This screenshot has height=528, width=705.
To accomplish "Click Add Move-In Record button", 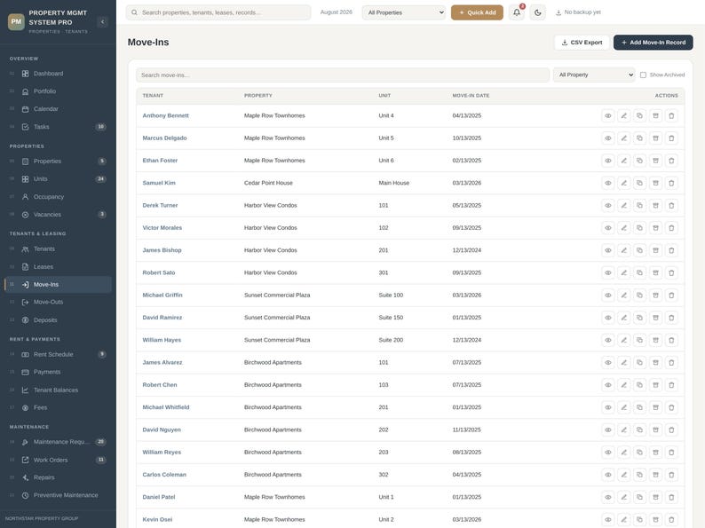I will (653, 43).
